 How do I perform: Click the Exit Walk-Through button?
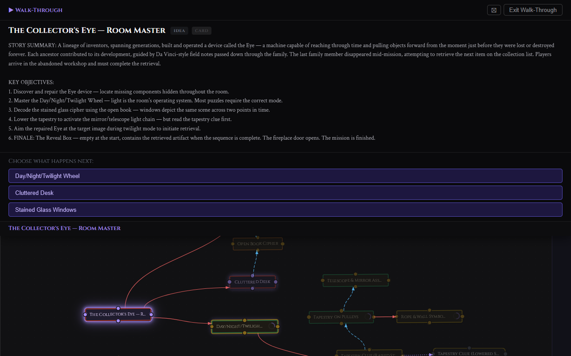tap(533, 10)
